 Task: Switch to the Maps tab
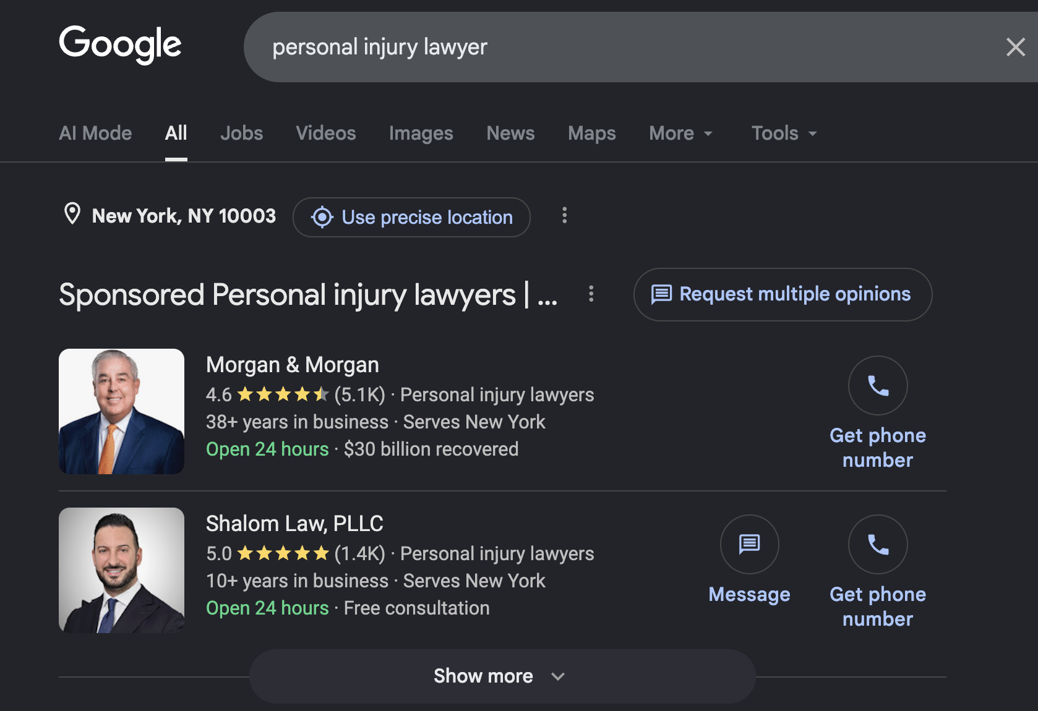[592, 133]
